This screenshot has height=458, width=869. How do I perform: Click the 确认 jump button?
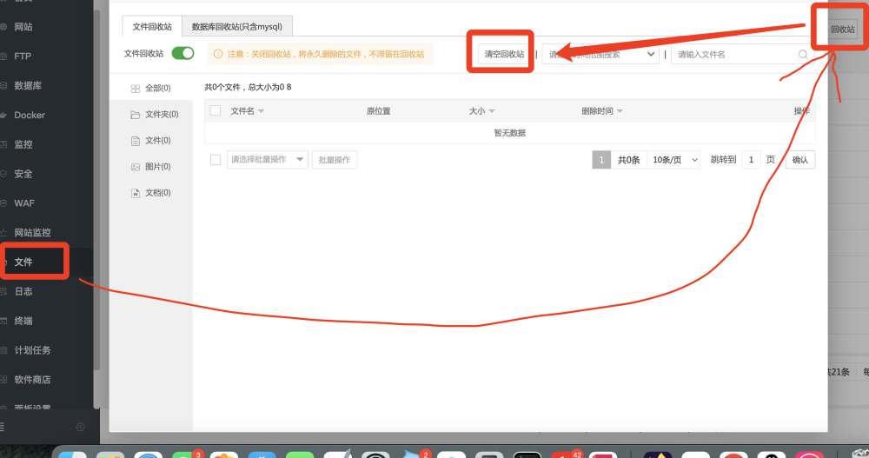(x=799, y=160)
